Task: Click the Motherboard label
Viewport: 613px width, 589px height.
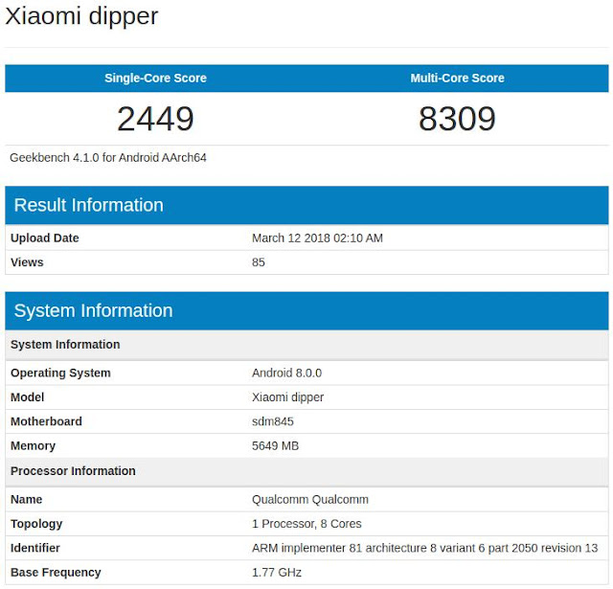Action: 46,421
